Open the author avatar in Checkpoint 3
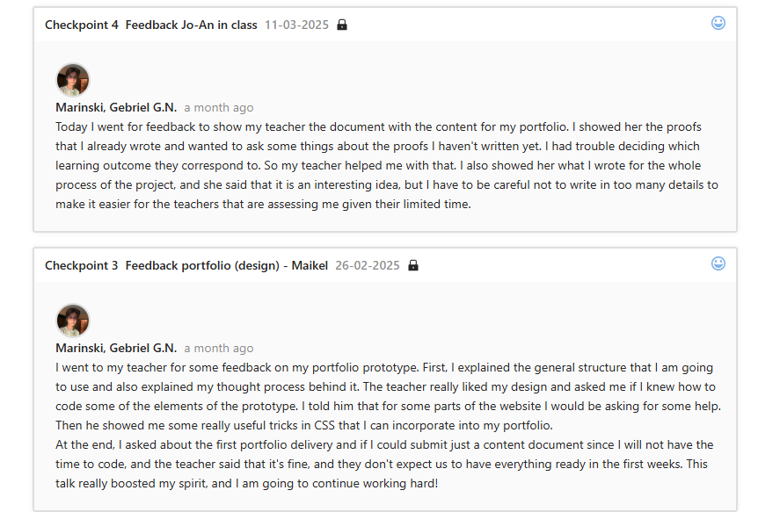The width and height of the screenshot is (758, 512). pos(73,321)
